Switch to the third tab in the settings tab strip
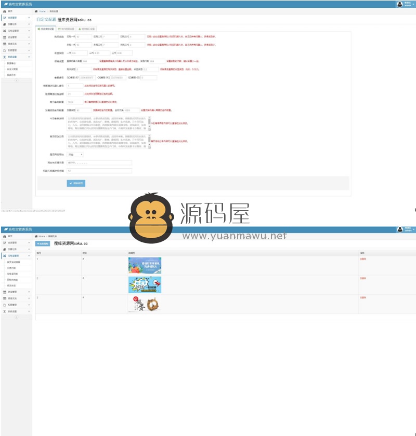Viewport: 416px width, 436px height. [87, 29]
